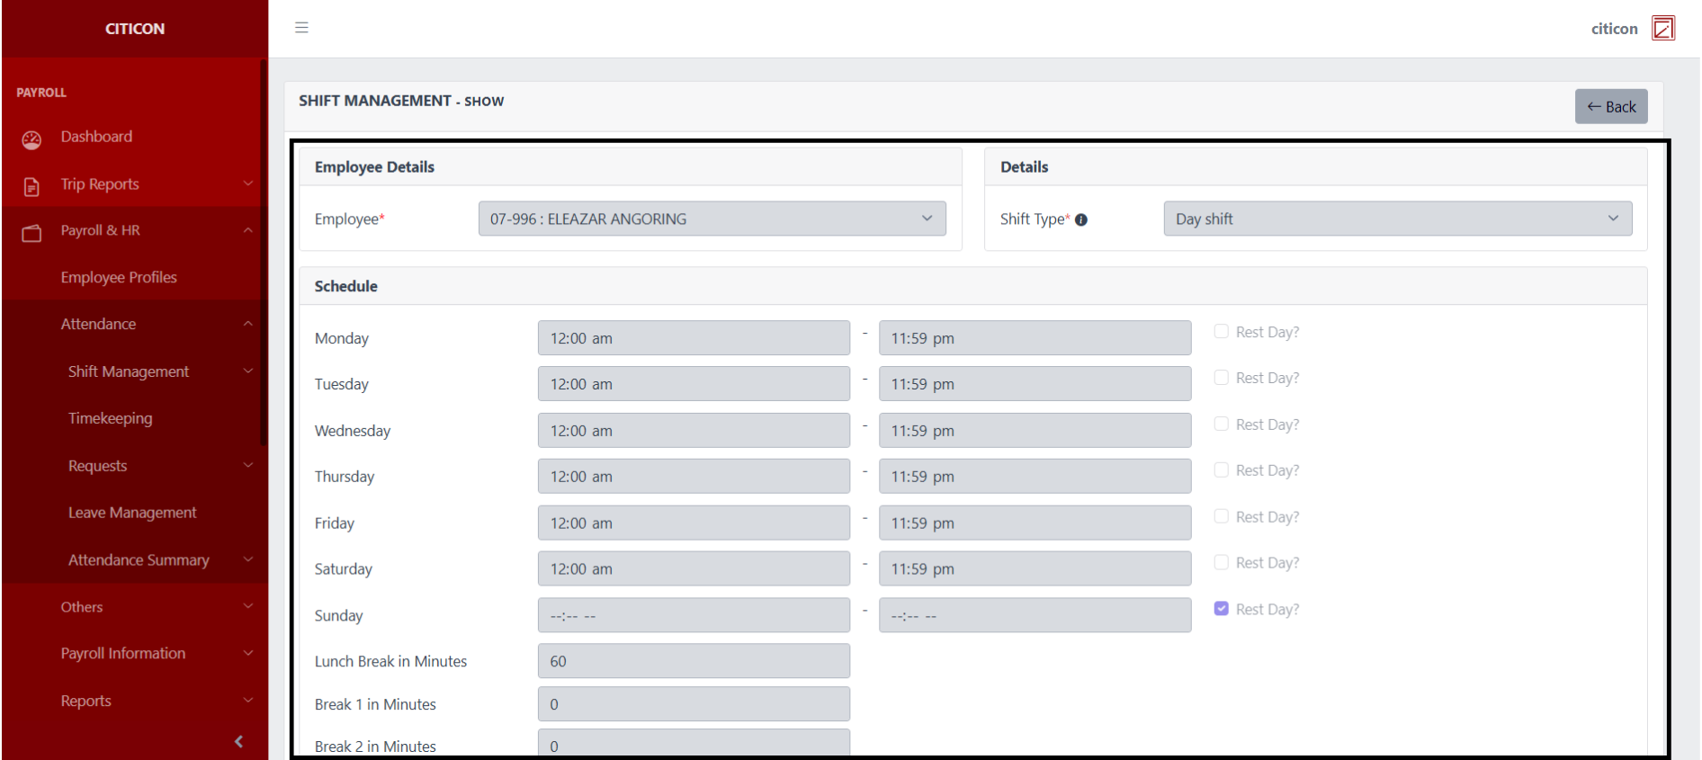Screen dimensions: 1702x760
Task: Collapse sidebar using the left arrow icon
Action: [x=238, y=741]
